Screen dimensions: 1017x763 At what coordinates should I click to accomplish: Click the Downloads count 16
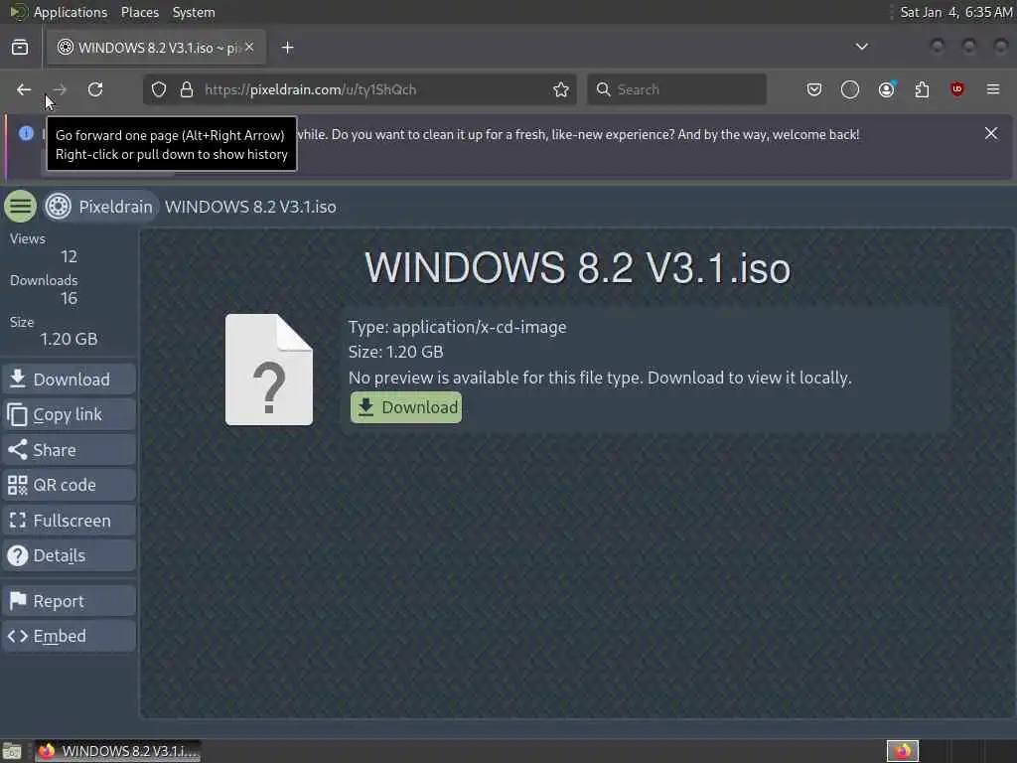[69, 298]
